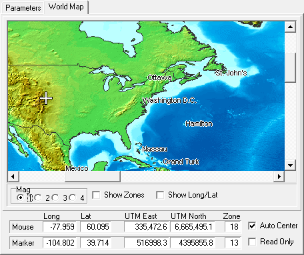Click the Mouse UTM North value 6,665,495.1
Screen dimensions: 304x255
pos(193,227)
